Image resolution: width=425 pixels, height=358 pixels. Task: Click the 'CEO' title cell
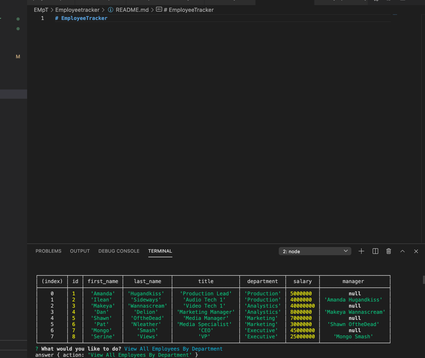tap(206, 330)
